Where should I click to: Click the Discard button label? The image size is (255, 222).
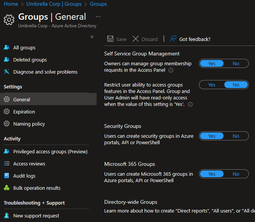click(x=149, y=39)
